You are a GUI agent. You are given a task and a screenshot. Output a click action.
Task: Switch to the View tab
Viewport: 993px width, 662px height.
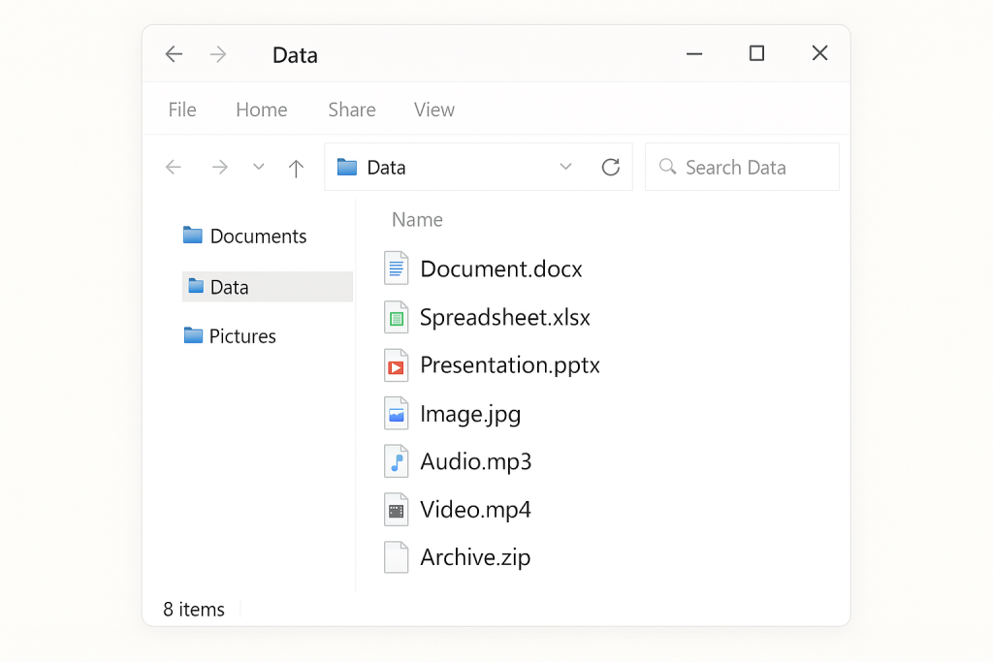pyautogui.click(x=433, y=110)
